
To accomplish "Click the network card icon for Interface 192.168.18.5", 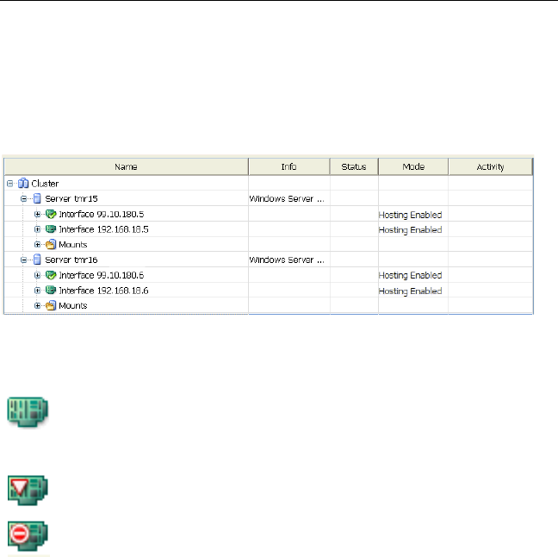I will coord(50,229).
